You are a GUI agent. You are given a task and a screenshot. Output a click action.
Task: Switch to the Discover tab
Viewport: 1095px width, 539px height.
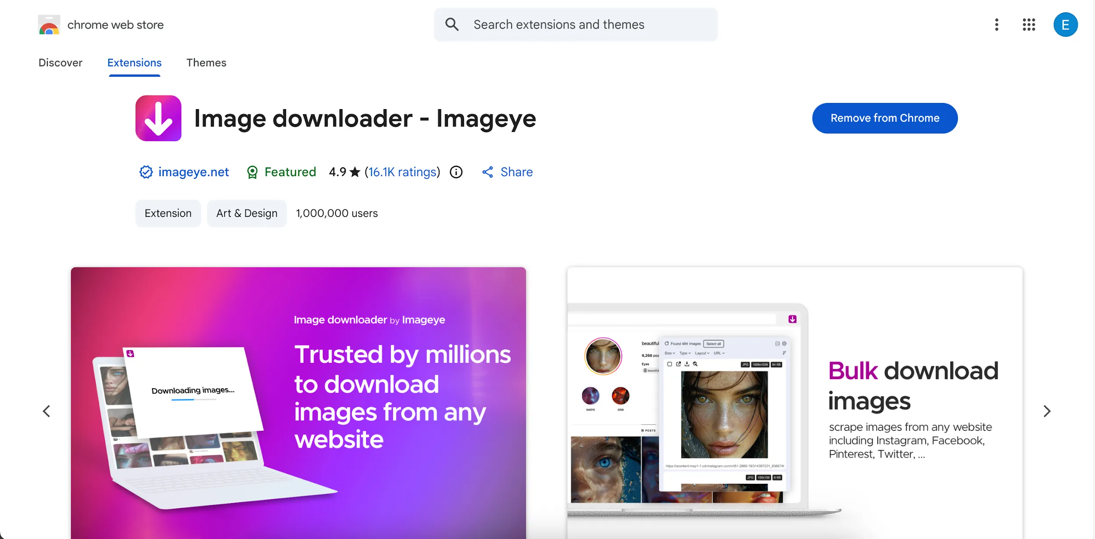(60, 63)
